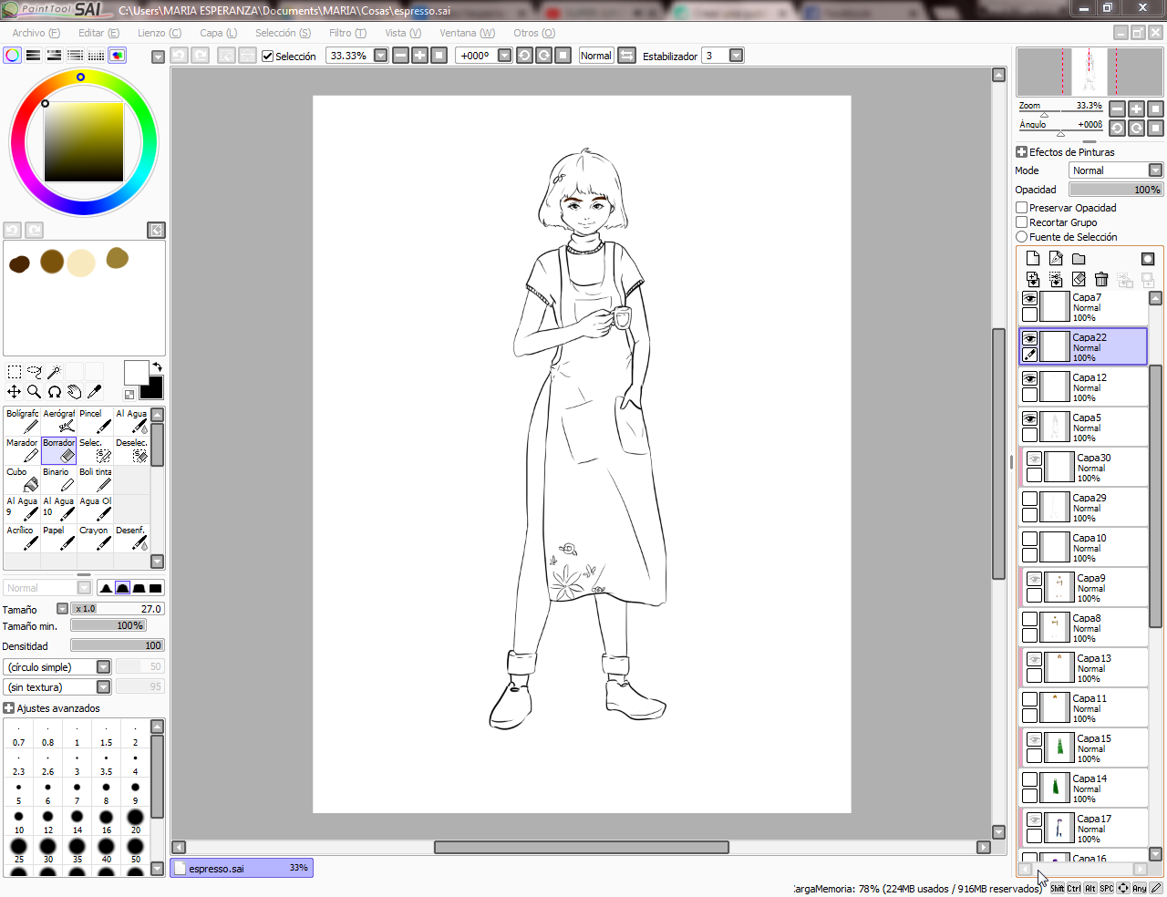This screenshot has height=897, width=1167.
Task: Create a new linework layer
Action: 1056,259
